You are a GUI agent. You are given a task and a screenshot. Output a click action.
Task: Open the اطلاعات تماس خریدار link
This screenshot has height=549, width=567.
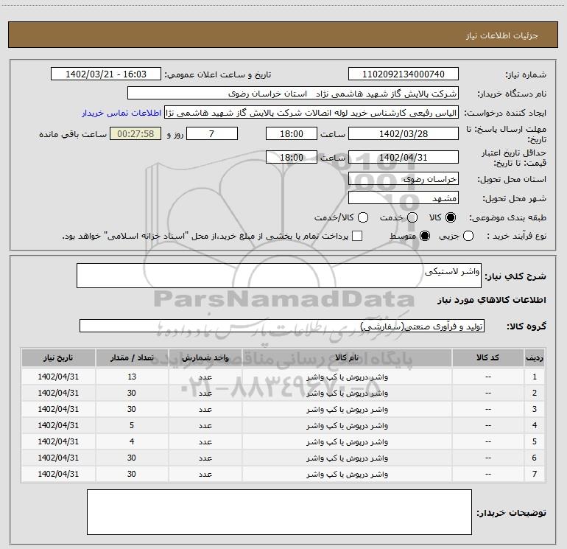121,113
